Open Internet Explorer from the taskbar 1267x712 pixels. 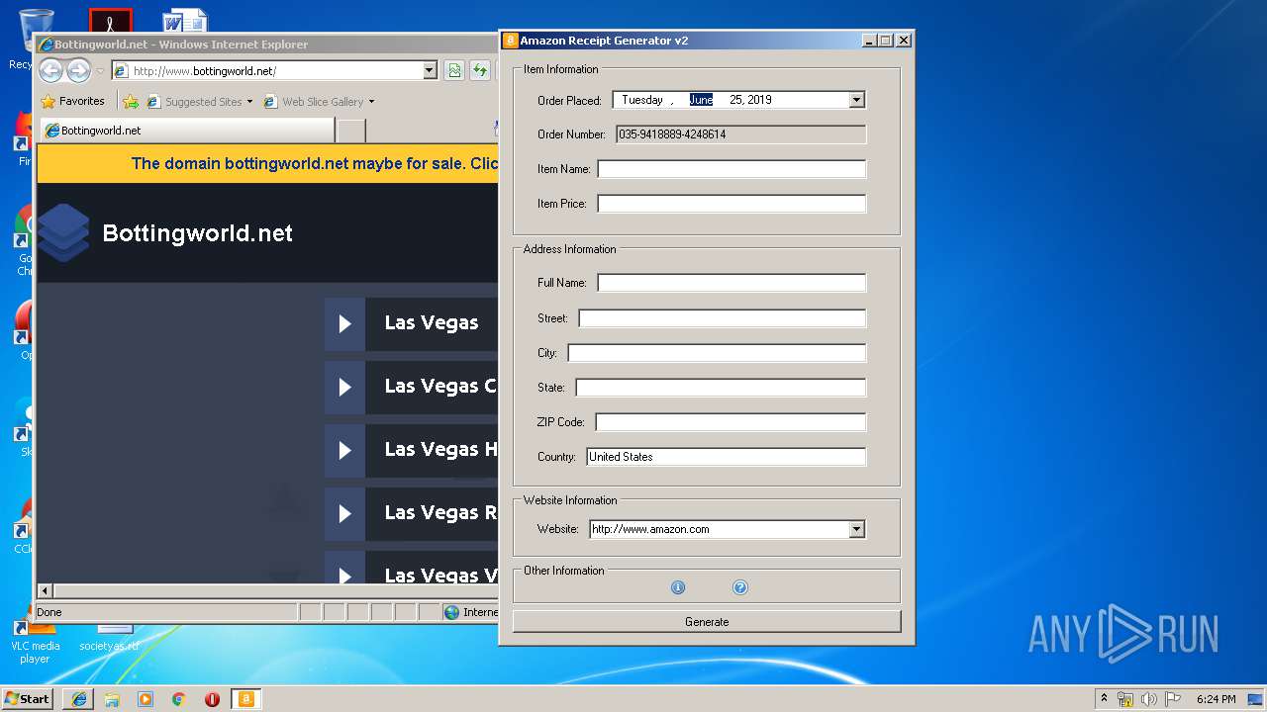pos(79,699)
